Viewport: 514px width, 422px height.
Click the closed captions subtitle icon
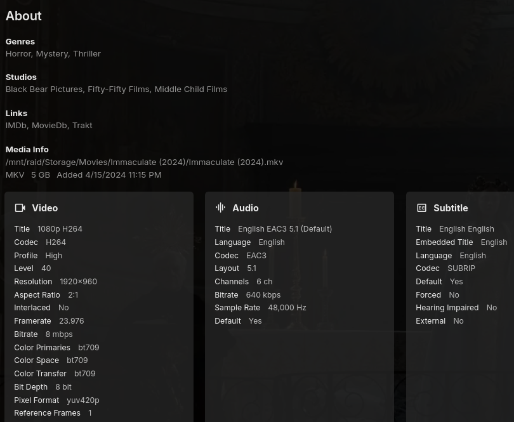click(421, 208)
